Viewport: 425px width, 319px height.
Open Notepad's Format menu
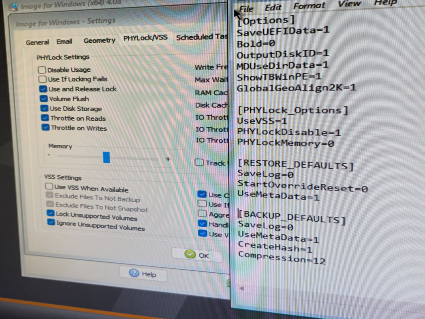(x=309, y=6)
